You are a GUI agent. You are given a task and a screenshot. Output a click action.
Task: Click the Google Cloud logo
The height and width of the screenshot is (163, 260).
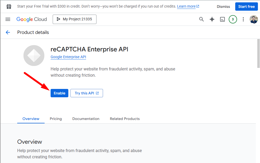32,19
